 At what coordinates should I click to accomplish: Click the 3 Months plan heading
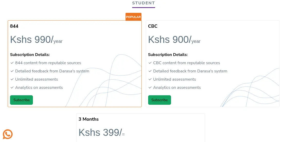coord(88,119)
